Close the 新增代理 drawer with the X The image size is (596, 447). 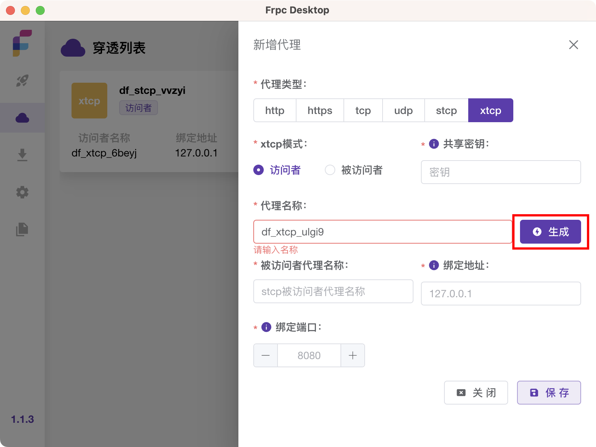[574, 45]
